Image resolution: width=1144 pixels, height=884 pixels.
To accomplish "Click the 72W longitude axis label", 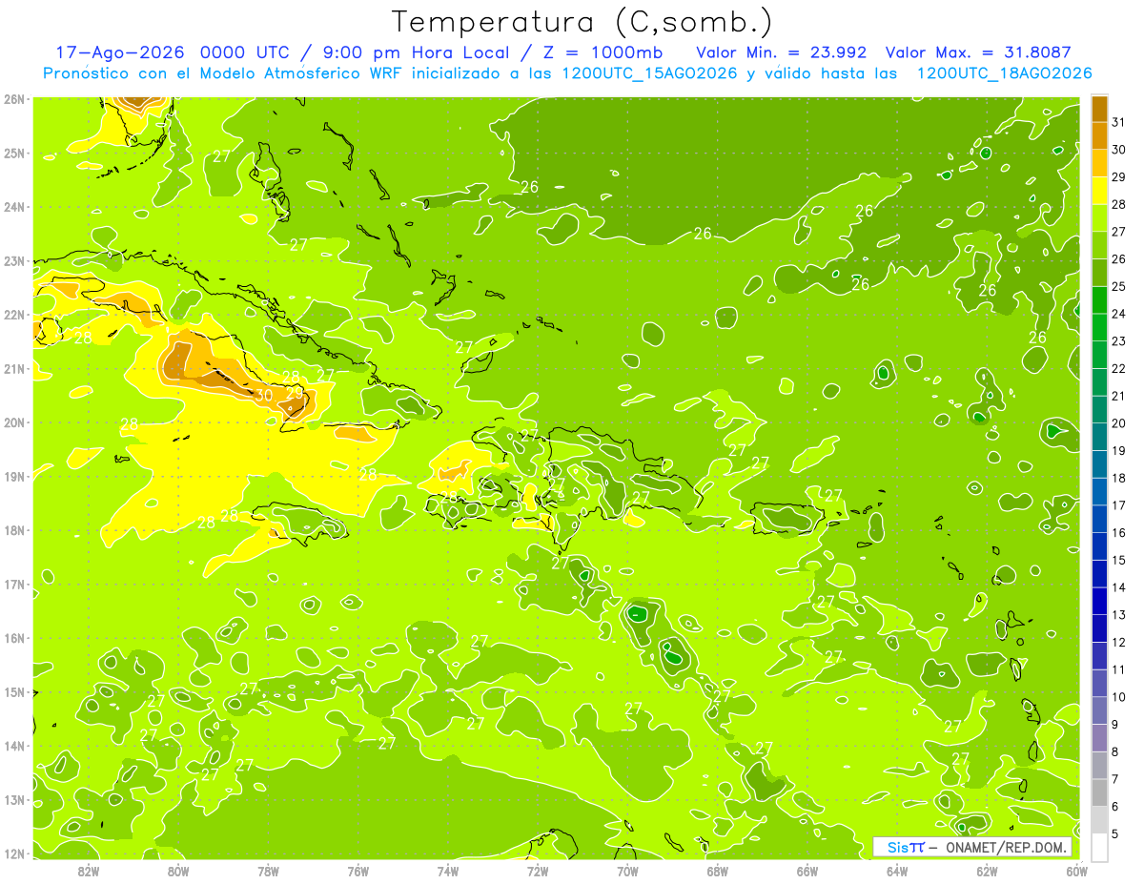I will tap(538, 870).
